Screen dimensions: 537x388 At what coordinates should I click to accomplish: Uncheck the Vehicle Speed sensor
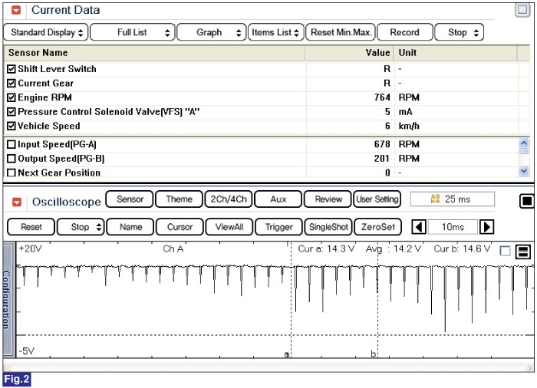pos(12,126)
